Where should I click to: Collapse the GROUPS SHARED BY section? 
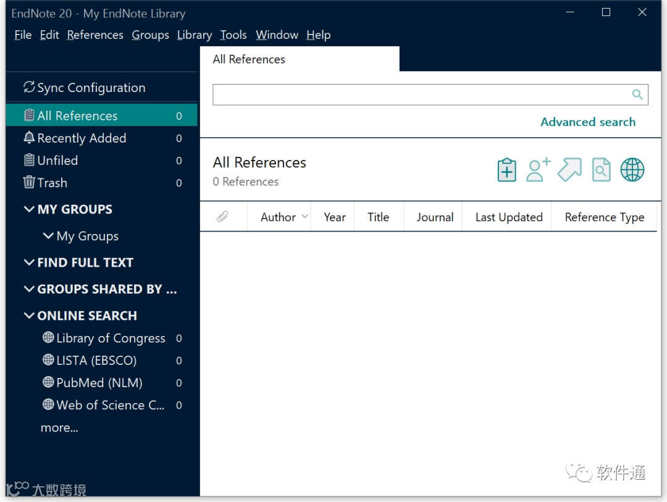[29, 290]
